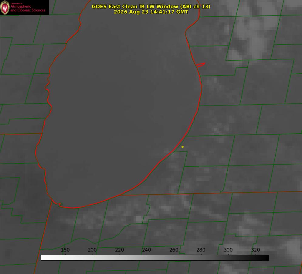Click the small red inlet on the lake's east shore
Screen dimensions: 302x274
[x=201, y=65]
